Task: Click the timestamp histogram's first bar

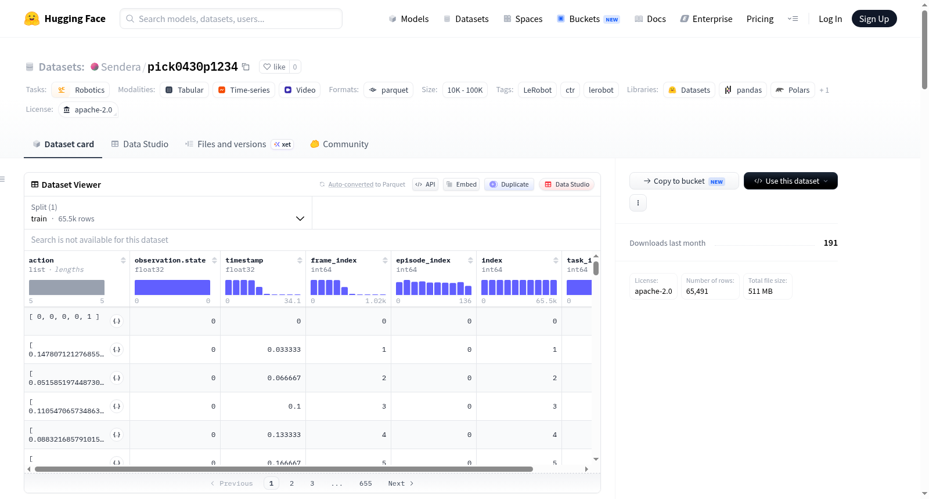Action: pos(229,287)
